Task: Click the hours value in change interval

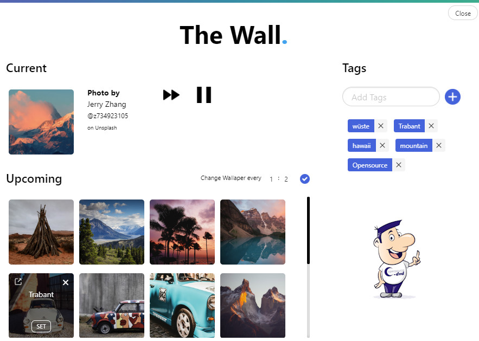Action: pyautogui.click(x=271, y=179)
